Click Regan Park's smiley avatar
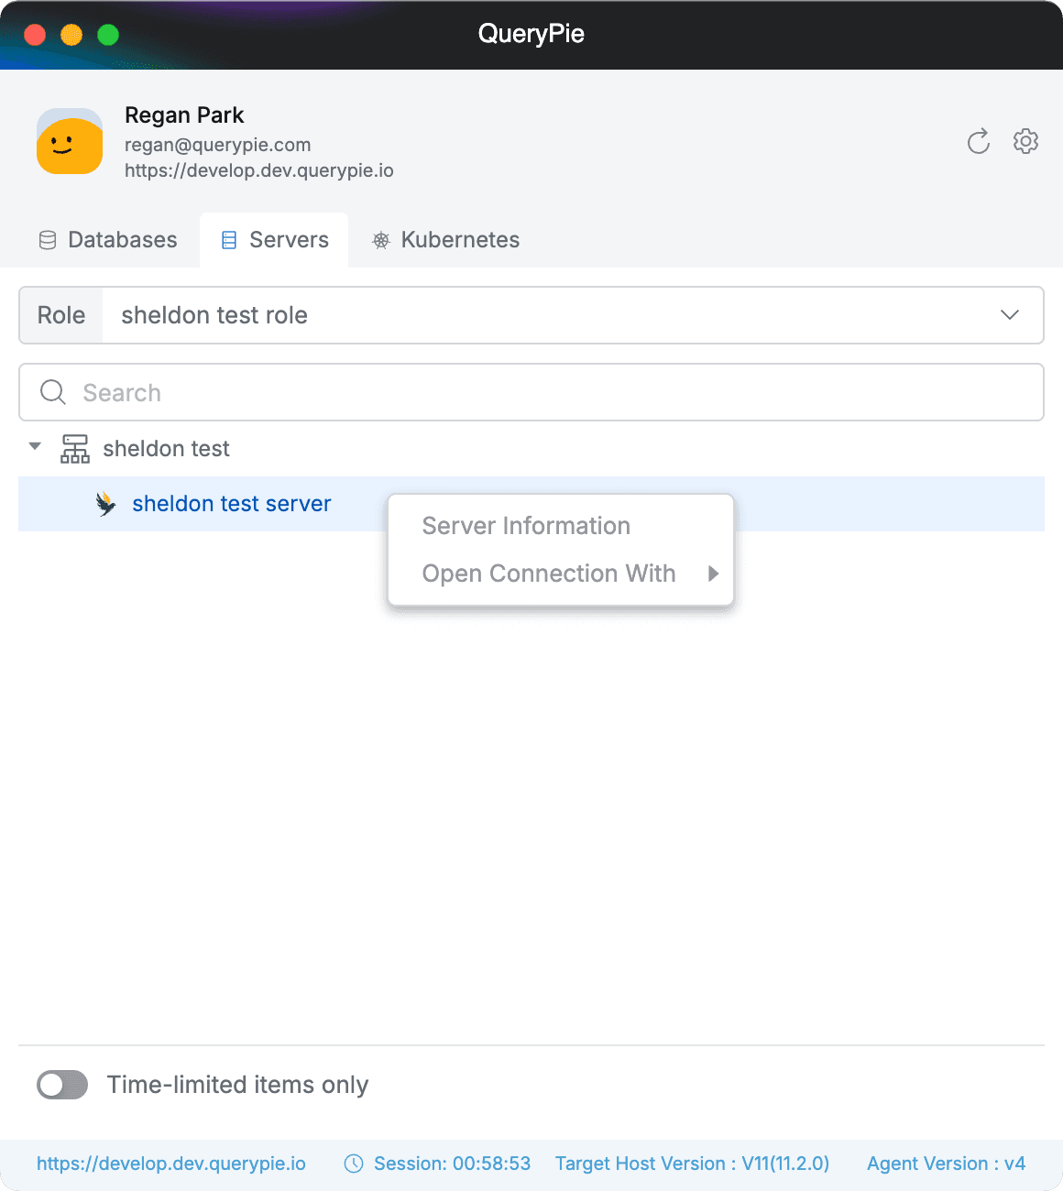The width and height of the screenshot is (1063, 1191). 70,141
